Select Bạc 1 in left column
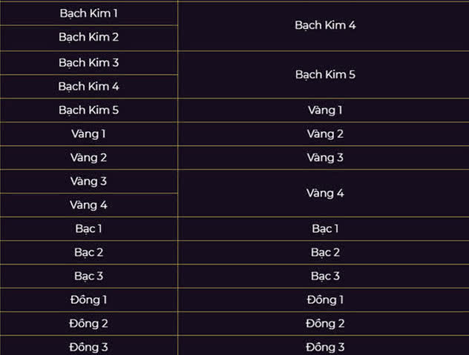 pyautogui.click(x=88, y=229)
